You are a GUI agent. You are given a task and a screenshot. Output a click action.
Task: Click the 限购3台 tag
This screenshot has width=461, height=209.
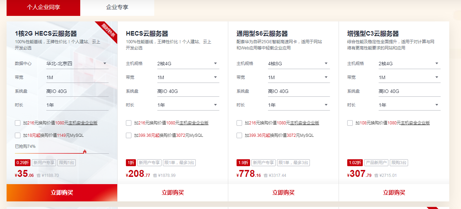pos(399,163)
